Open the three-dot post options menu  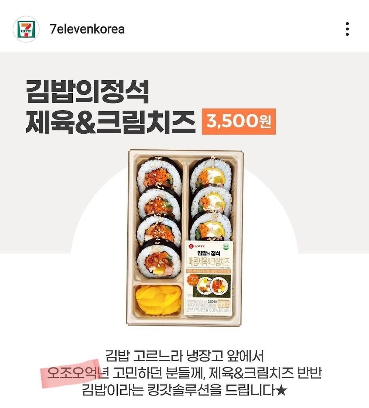coord(347,29)
